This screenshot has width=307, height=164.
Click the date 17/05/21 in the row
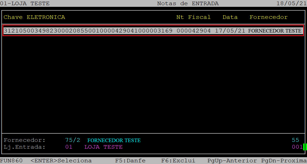coord(230,31)
